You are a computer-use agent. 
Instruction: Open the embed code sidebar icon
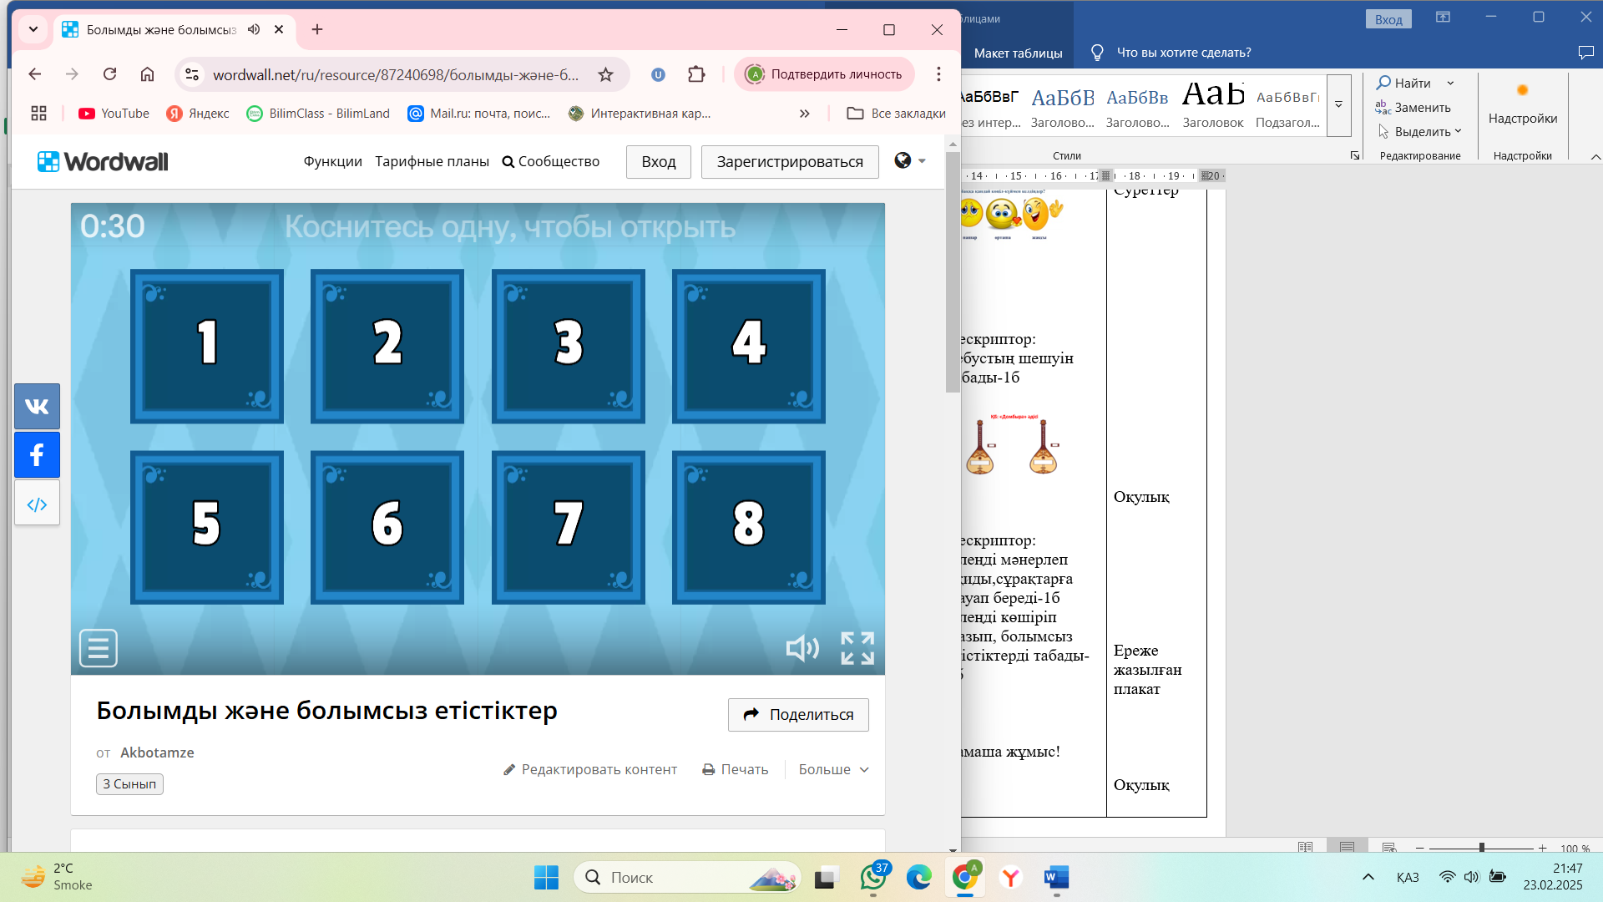click(37, 504)
